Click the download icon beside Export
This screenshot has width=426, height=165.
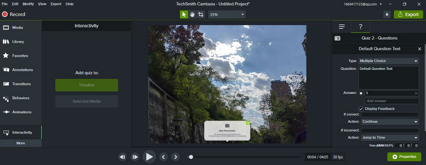pyautogui.click(x=387, y=15)
